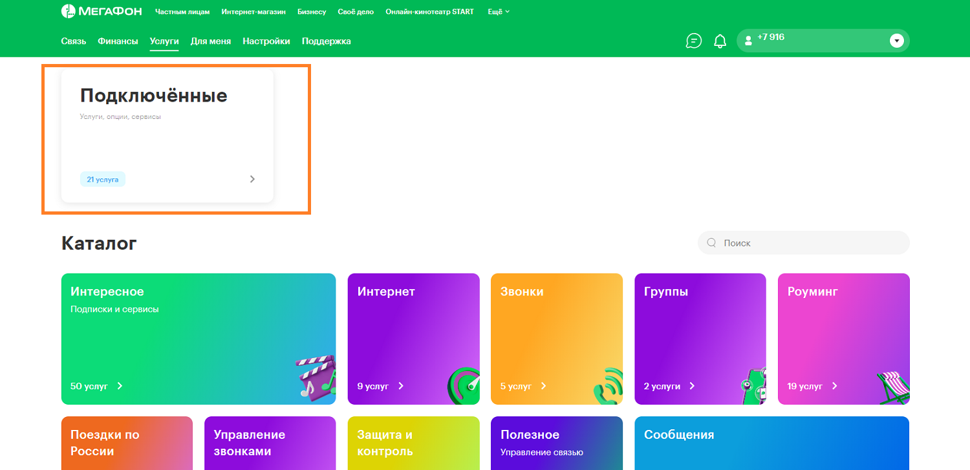Click Услуги, опции, сервисы subtitle
Image resolution: width=970 pixels, height=470 pixels.
tap(120, 117)
